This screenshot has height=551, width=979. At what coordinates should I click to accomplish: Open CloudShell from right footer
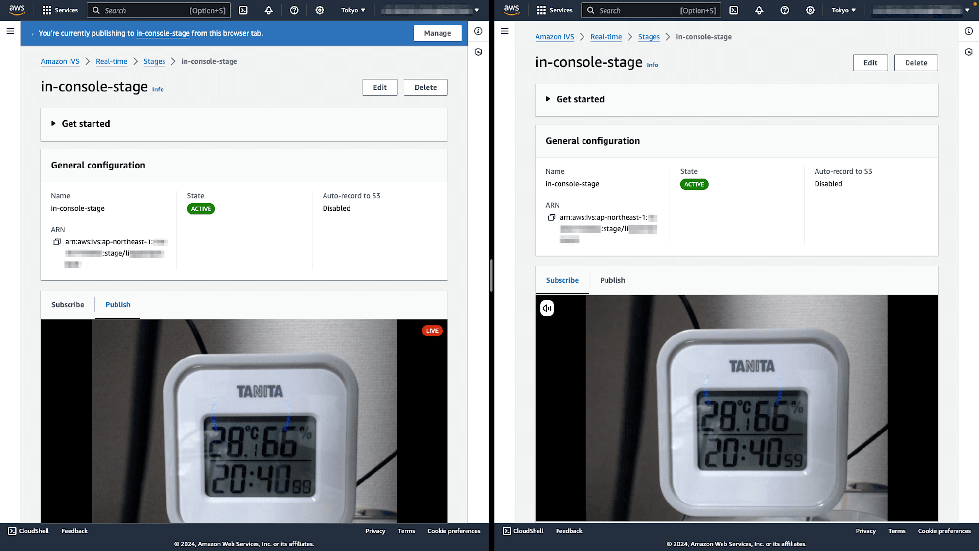pyautogui.click(x=523, y=531)
